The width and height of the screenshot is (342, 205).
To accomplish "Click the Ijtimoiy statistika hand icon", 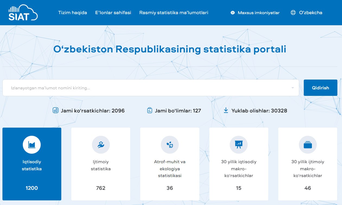I will [x=101, y=145].
